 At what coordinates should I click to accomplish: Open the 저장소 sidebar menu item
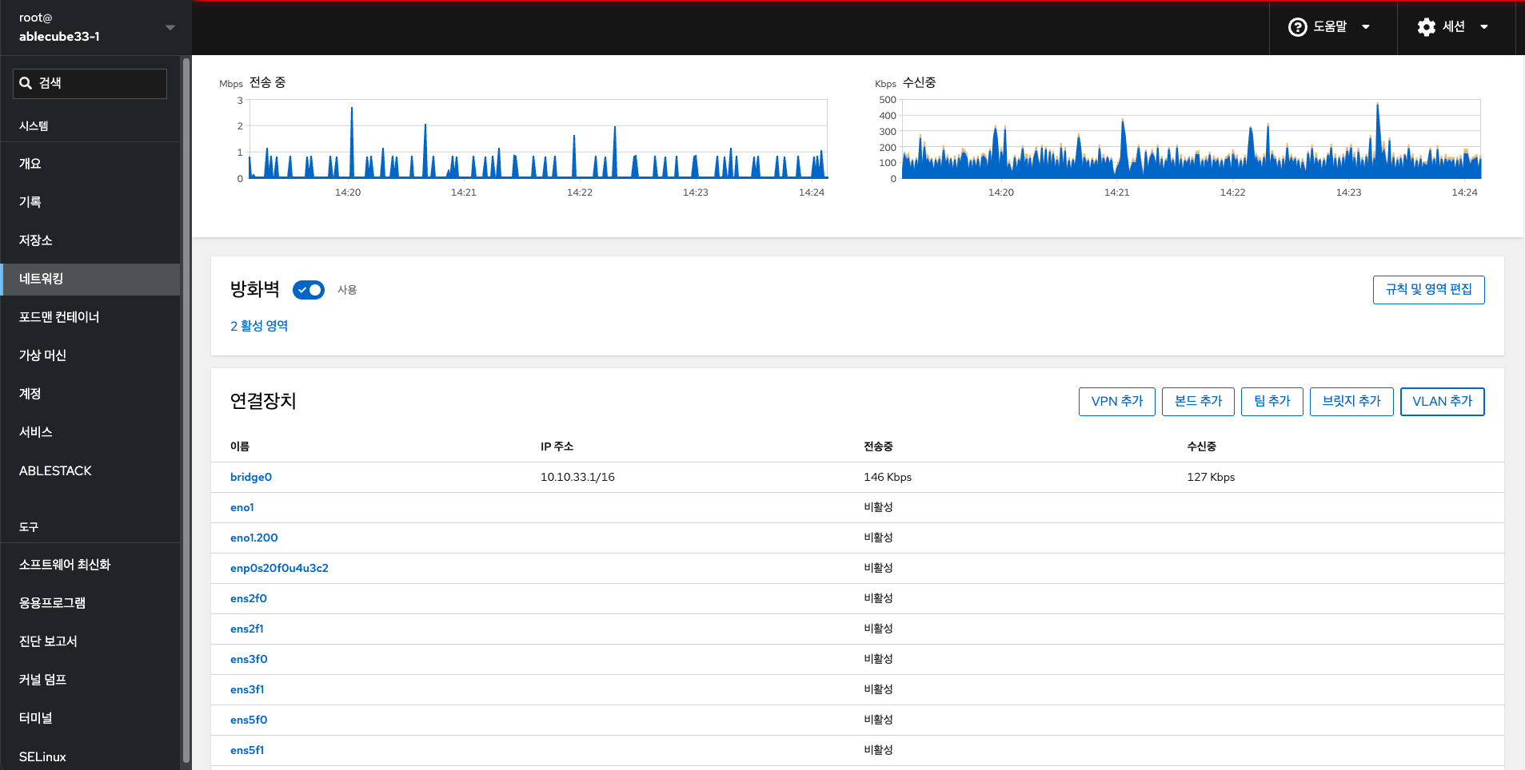coord(36,240)
